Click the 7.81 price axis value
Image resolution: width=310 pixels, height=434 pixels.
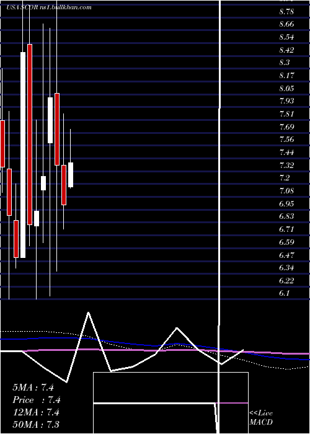286,113
